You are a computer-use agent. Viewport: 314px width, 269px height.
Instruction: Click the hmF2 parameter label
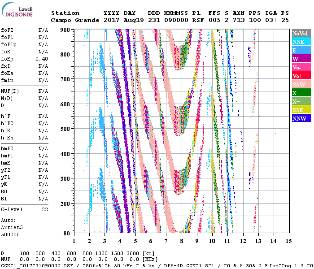click(7, 148)
